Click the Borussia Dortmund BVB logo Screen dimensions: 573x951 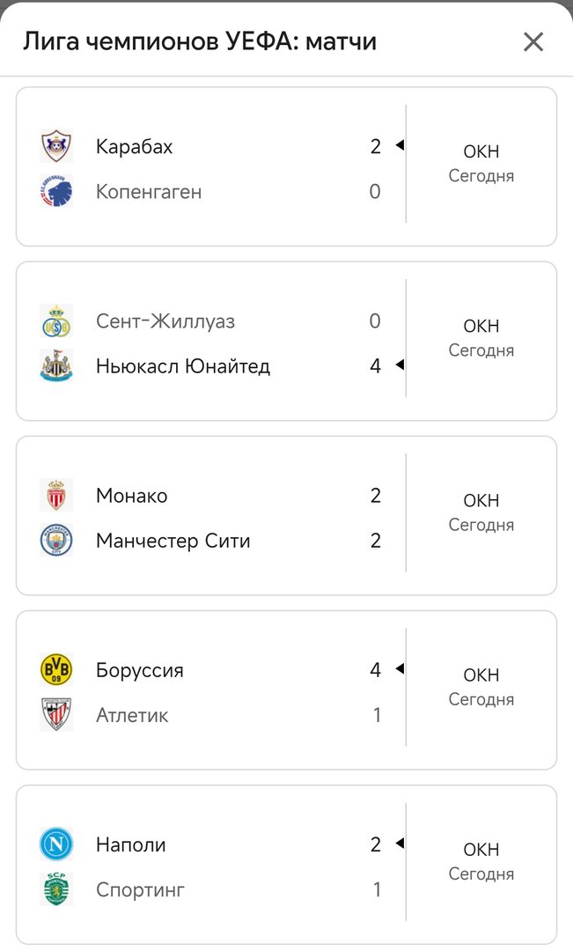pos(56,670)
